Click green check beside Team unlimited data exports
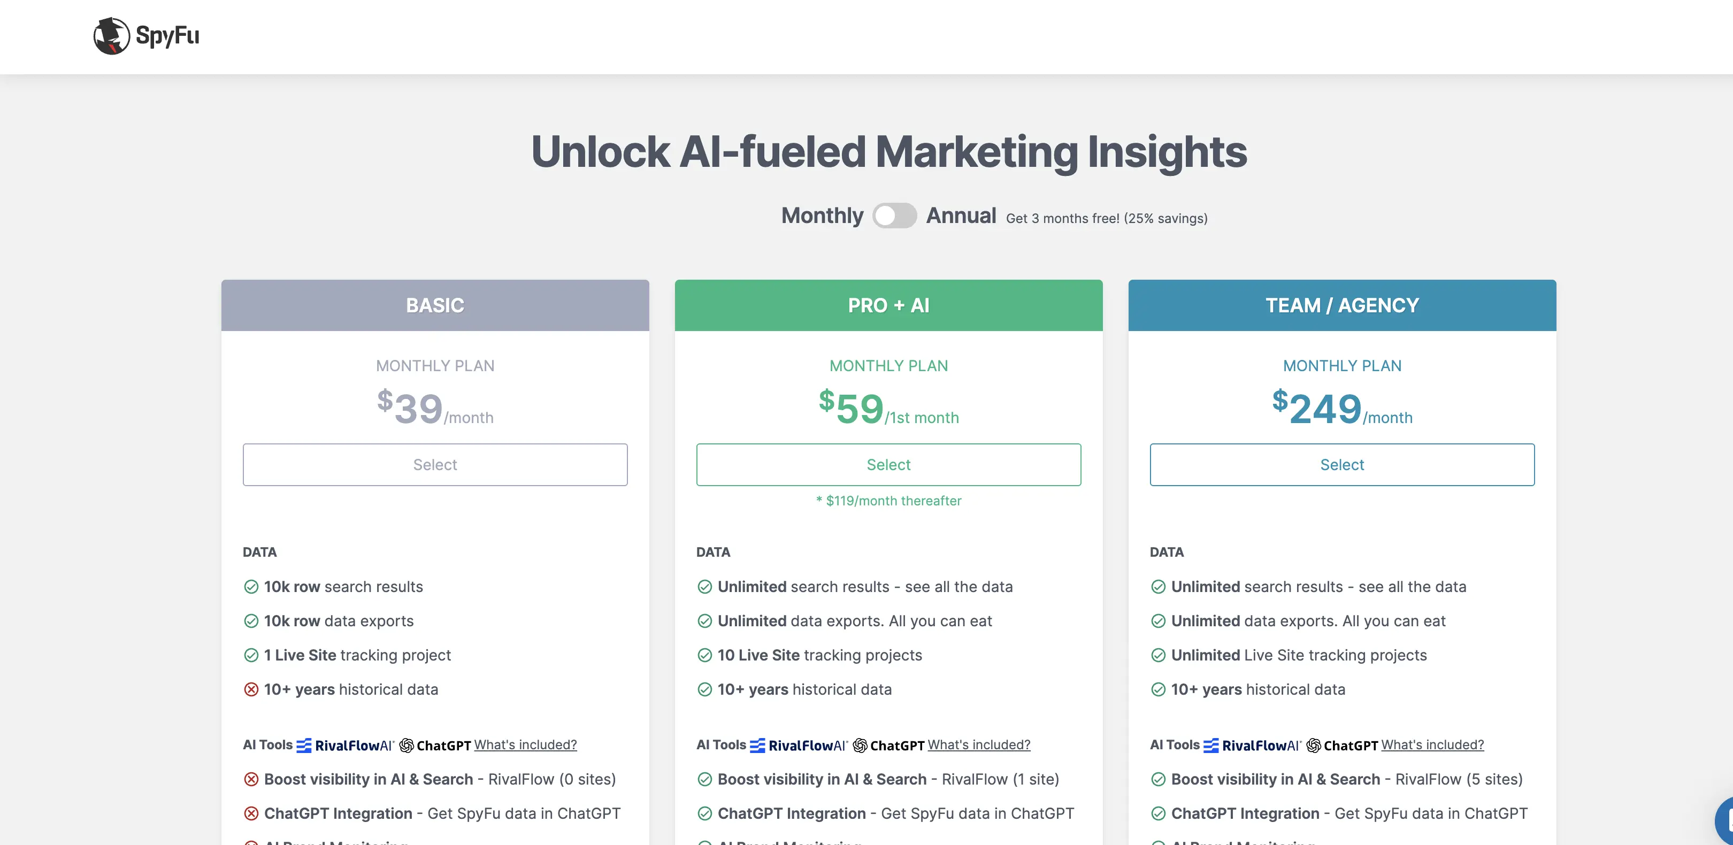 tap(1158, 621)
